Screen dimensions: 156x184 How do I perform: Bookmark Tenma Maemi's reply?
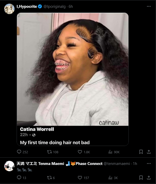click(141, 177)
